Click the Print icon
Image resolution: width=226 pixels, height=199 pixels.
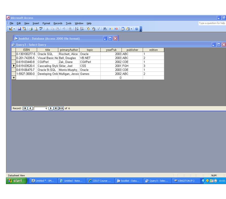pyautogui.click(x=31, y=29)
